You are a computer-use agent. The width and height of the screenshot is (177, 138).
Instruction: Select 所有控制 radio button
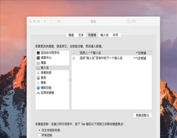[39, 135]
